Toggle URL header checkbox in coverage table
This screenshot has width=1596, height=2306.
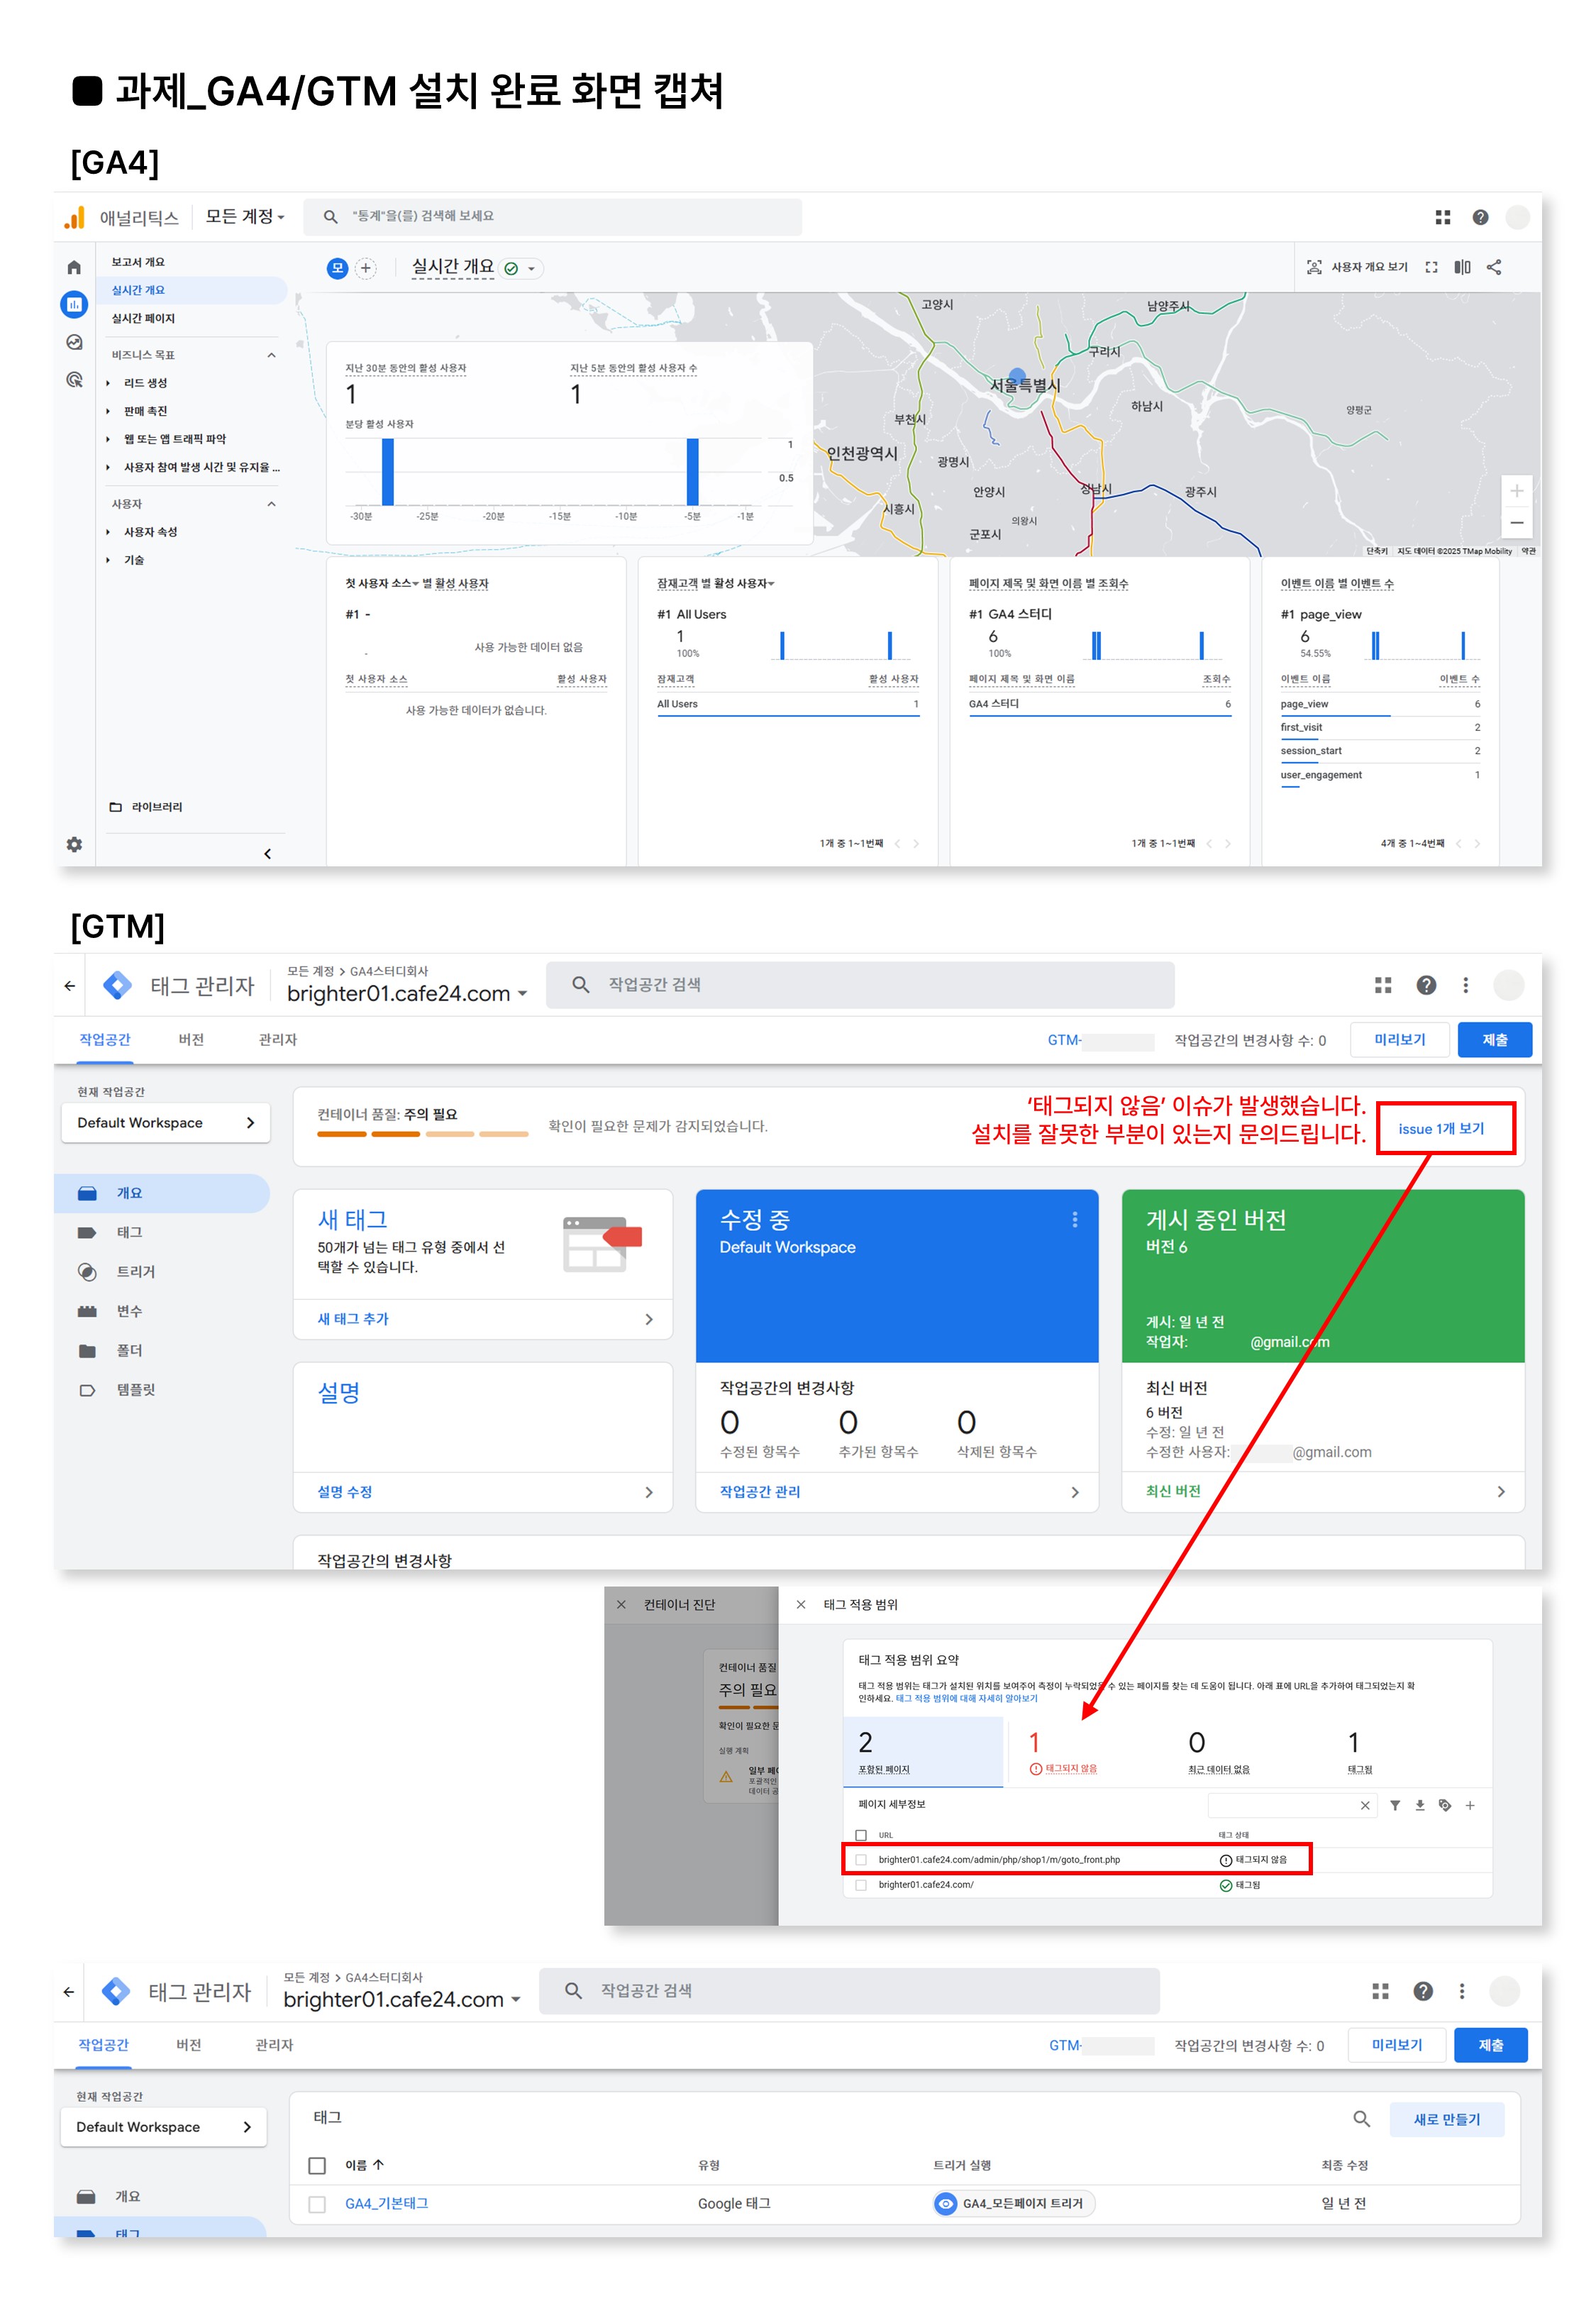(x=861, y=1835)
